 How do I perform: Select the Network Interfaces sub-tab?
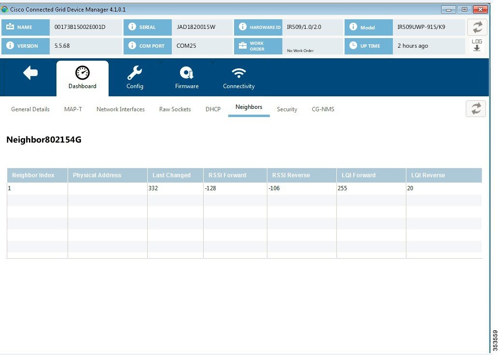[x=121, y=109]
